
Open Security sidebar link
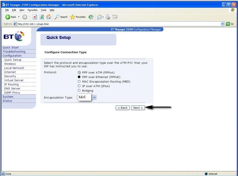tap(10, 76)
